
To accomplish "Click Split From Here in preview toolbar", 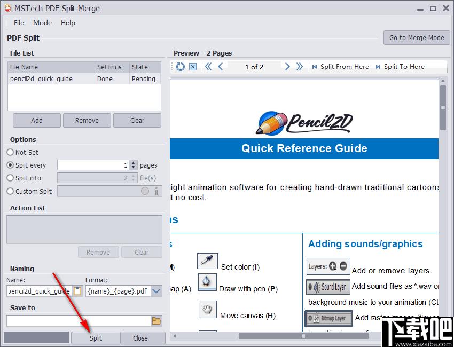I will (x=341, y=67).
